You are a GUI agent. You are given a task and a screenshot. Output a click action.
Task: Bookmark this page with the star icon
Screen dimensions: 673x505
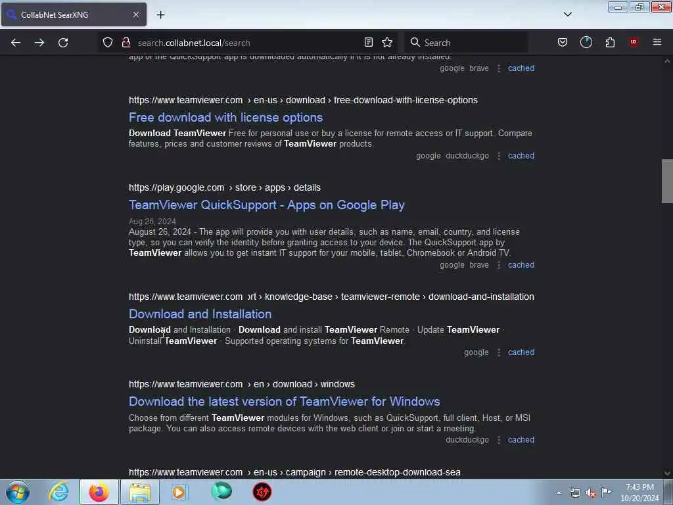click(387, 42)
